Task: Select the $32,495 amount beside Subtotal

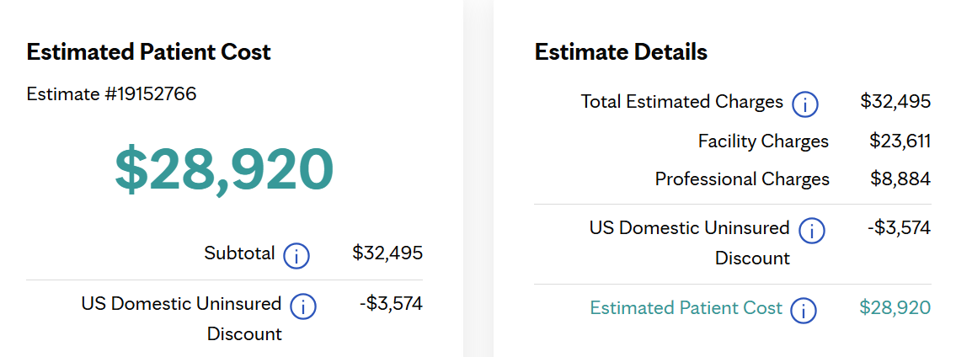Action: click(387, 253)
